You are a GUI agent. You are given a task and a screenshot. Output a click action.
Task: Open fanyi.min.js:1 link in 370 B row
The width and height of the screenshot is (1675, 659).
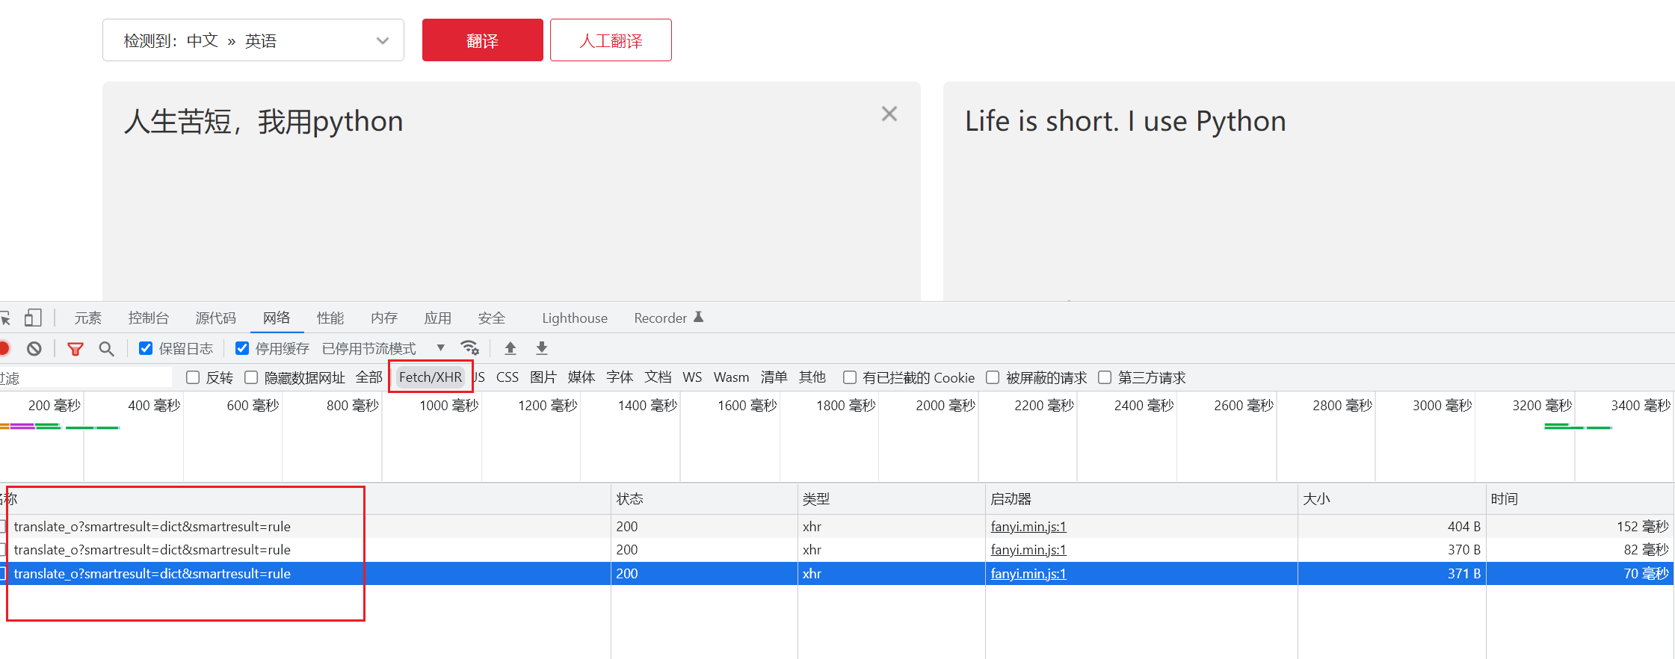1028,550
